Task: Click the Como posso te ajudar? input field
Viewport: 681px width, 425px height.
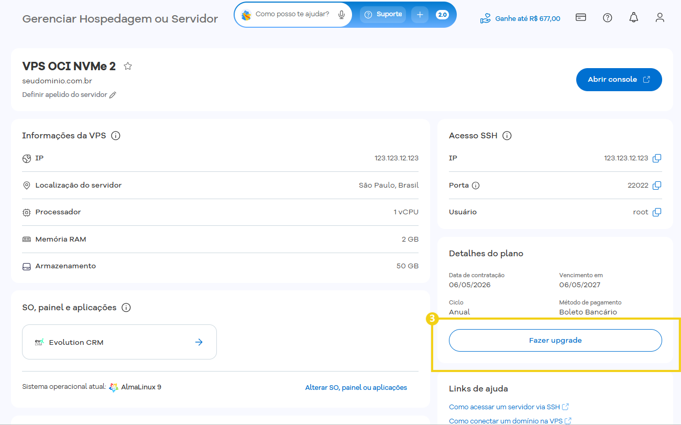Action: (x=292, y=15)
